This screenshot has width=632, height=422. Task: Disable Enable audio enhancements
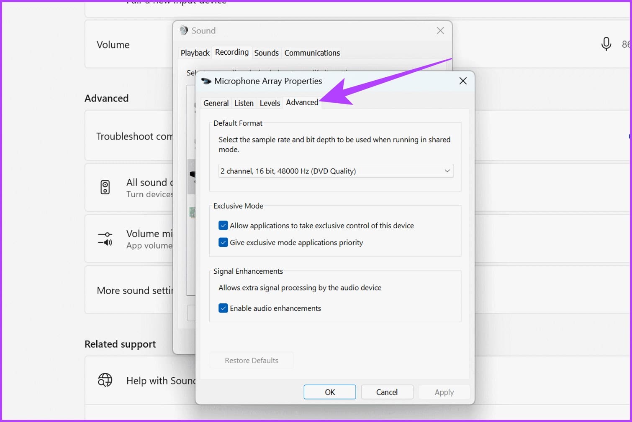(x=223, y=308)
